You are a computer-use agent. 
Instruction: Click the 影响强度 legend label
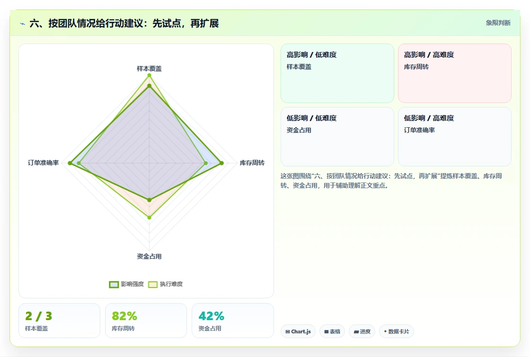(132, 284)
